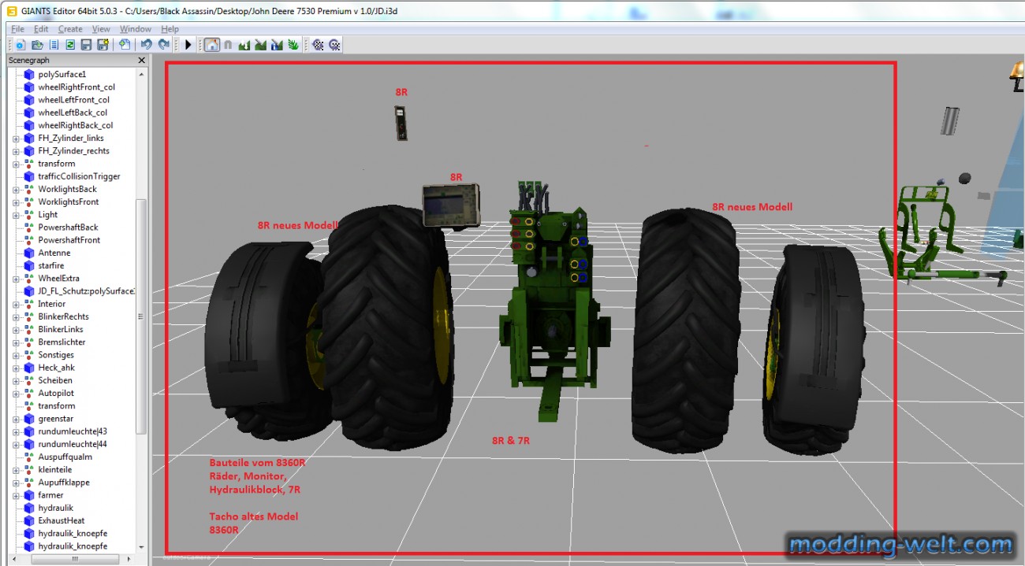Expand the farmer node
1025x566 pixels.
coord(16,495)
